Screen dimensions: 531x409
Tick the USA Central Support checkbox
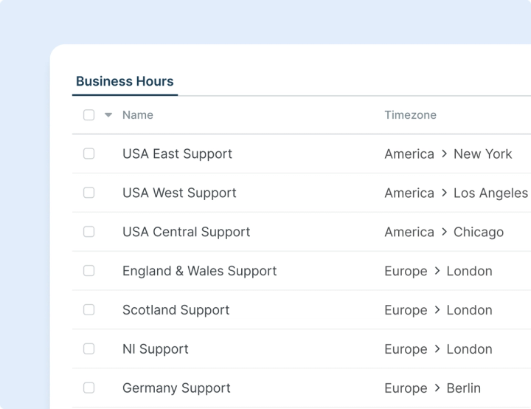click(88, 232)
